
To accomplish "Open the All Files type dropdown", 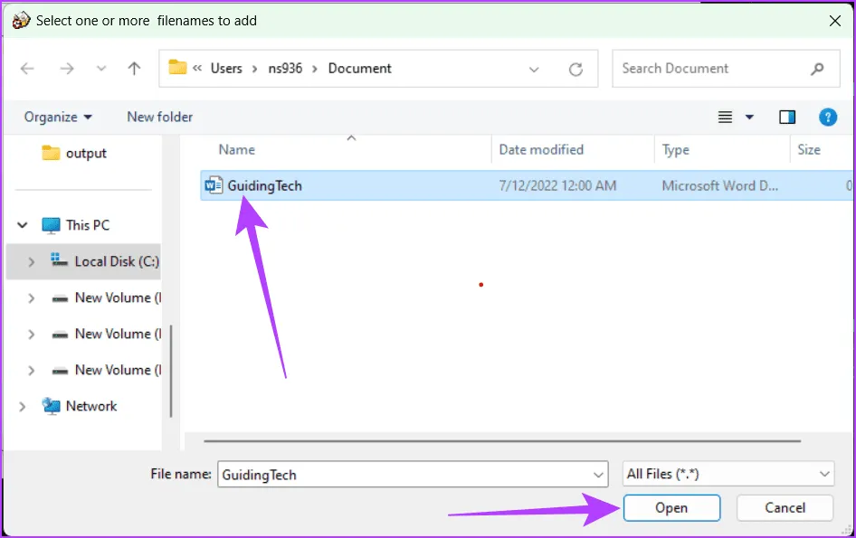I will (x=728, y=474).
